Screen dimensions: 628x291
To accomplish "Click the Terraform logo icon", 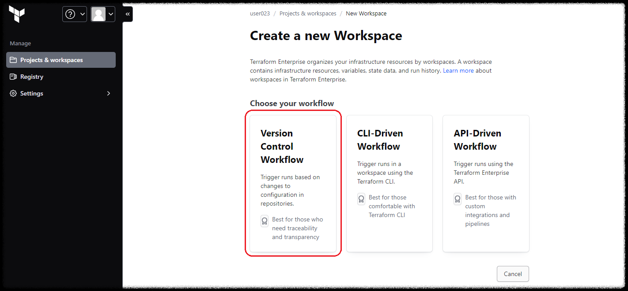I will point(17,14).
